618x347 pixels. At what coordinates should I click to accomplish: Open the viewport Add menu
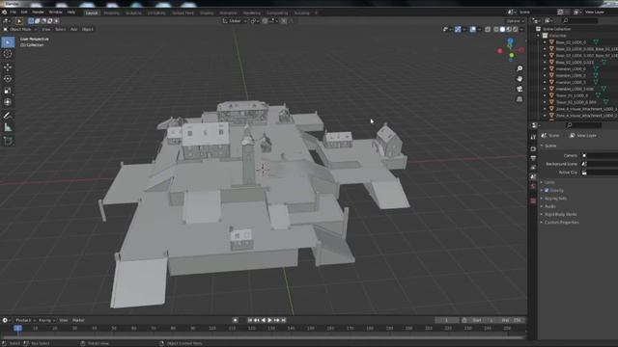coord(73,29)
